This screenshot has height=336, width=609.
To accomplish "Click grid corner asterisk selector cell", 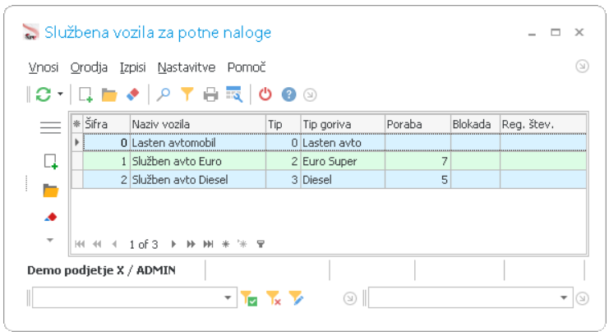I will pos(77,124).
